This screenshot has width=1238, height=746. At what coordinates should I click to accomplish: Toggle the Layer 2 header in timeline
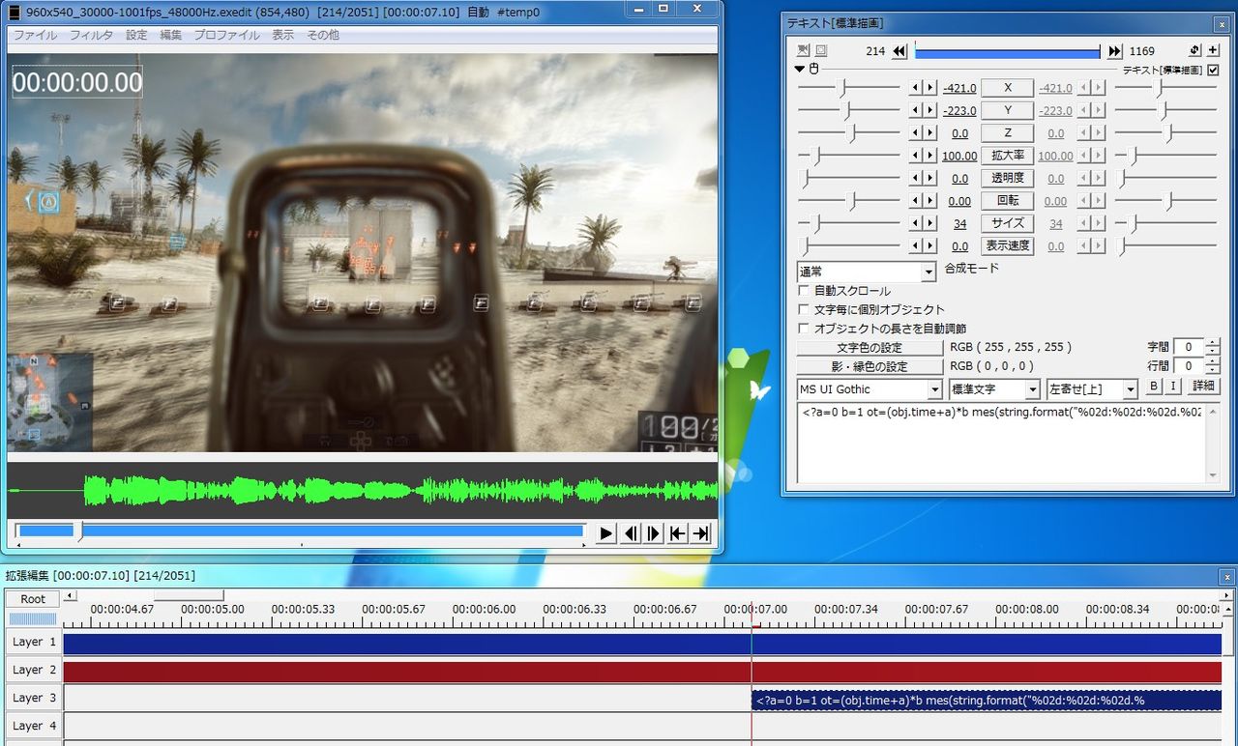click(34, 671)
